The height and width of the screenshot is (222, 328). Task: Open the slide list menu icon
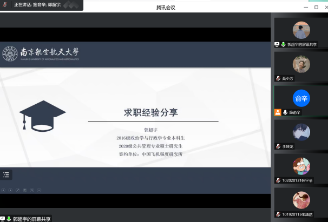[6, 174]
